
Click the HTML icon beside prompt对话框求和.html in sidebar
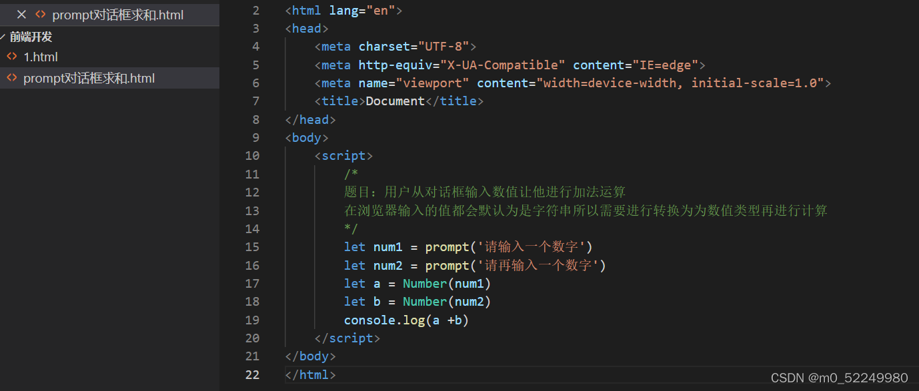pyautogui.click(x=12, y=78)
